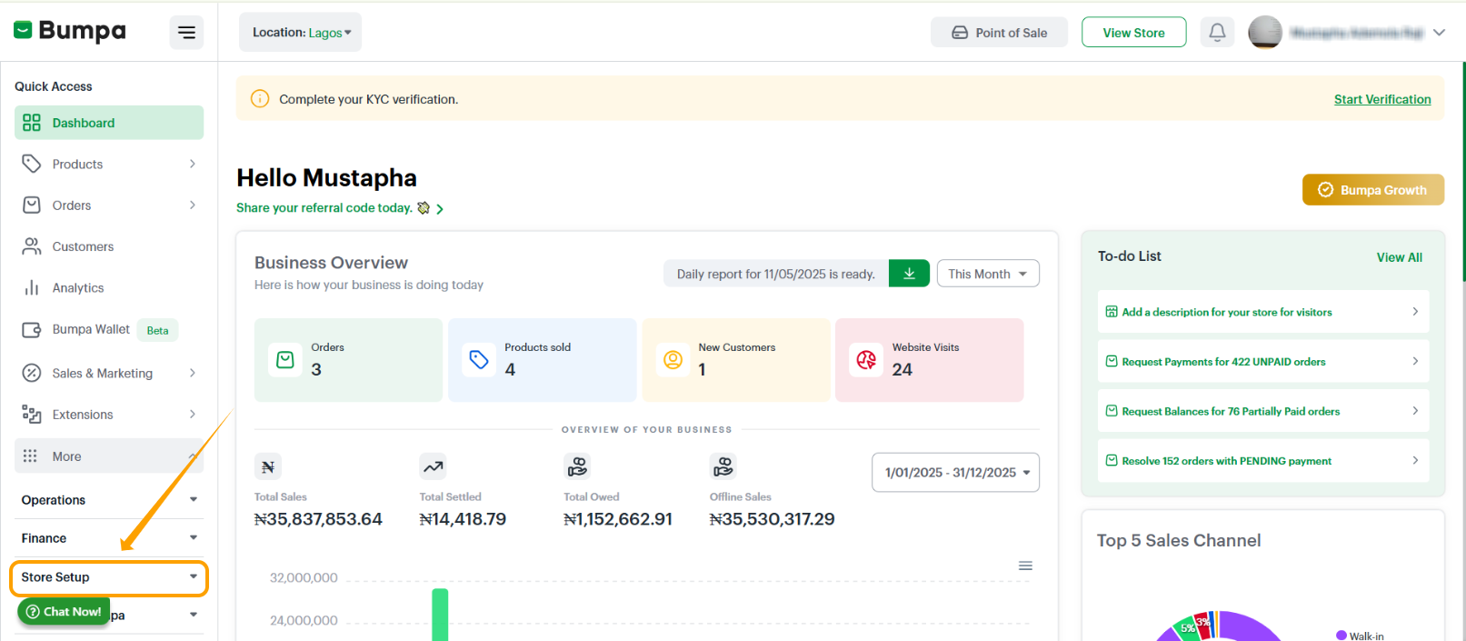Open Add a description for your store
This screenshot has width=1466, height=641.
(x=1263, y=312)
